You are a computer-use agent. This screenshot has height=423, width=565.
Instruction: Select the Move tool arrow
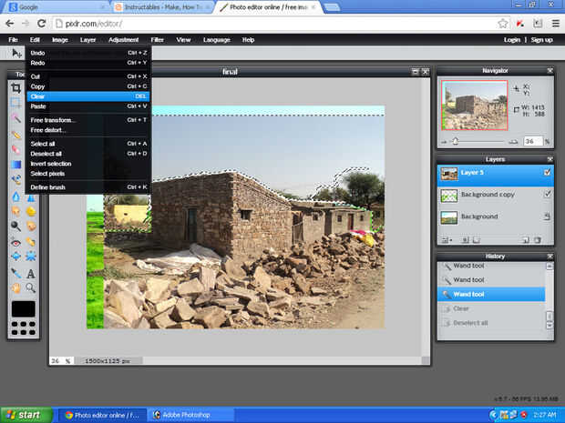pyautogui.click(x=16, y=54)
